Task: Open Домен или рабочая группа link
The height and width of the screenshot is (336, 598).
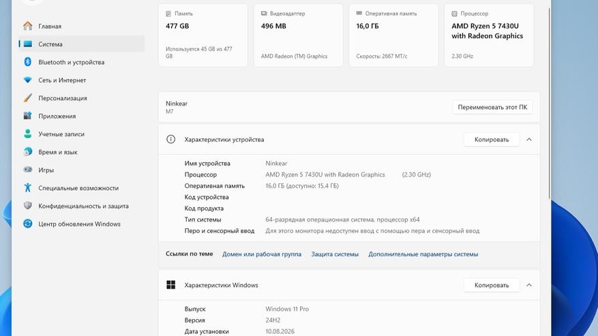Action: pos(262,254)
